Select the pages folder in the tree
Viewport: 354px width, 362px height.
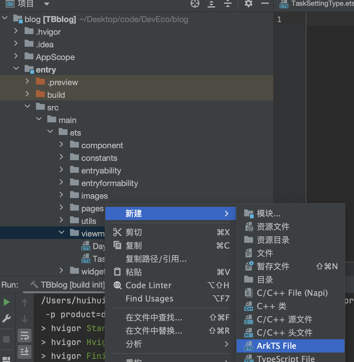tap(92, 208)
